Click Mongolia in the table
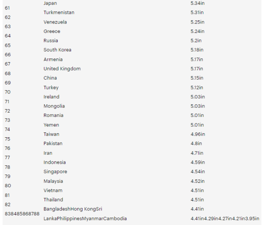Image resolution: width=264 pixels, height=225 pixels. click(x=54, y=106)
